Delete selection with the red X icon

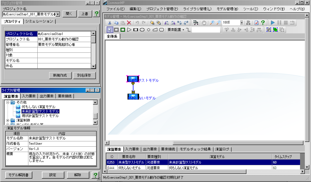pyautogui.click(x=129, y=23)
